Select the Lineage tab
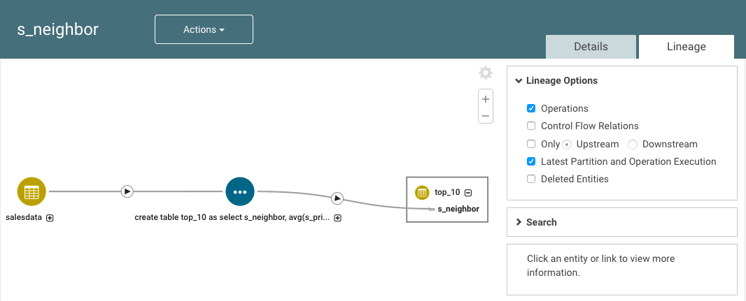Image resolution: width=746 pixels, height=301 pixels. pos(686,47)
